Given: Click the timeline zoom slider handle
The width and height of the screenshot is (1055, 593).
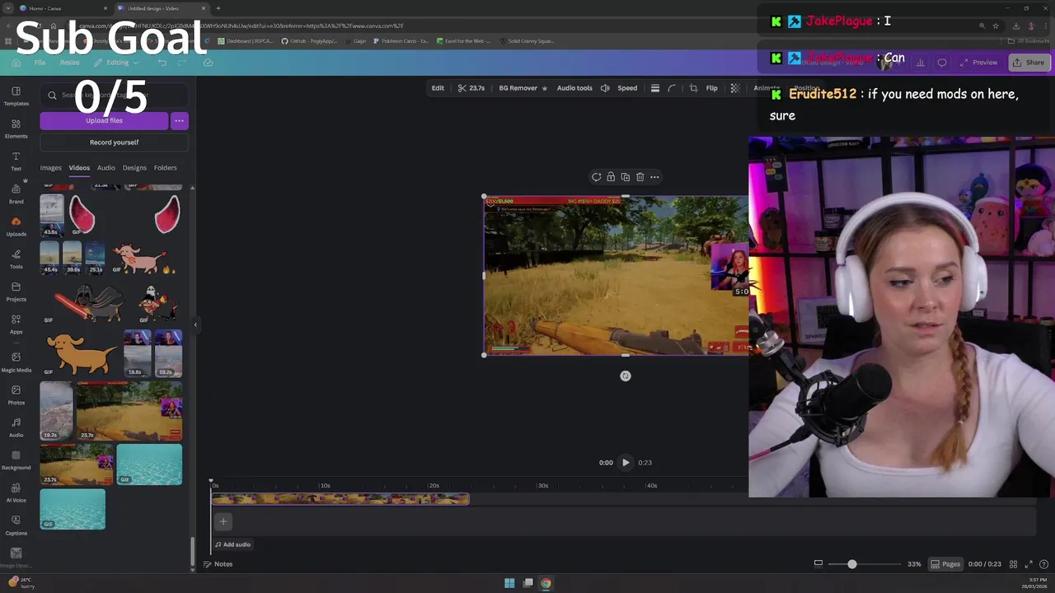Looking at the screenshot, I should 851,564.
